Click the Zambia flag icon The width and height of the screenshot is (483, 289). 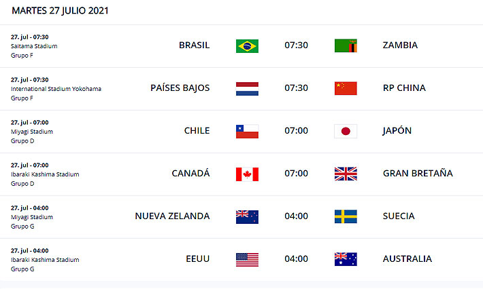coord(346,45)
